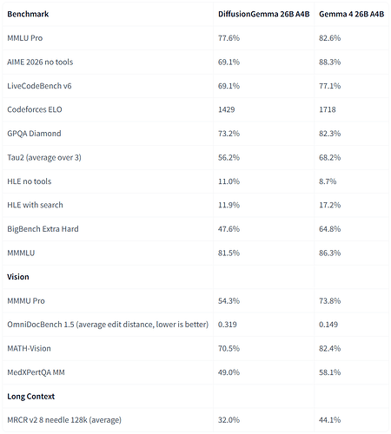The width and height of the screenshot is (391, 434).
Task: Click the MMLU Pro row label
Action: (x=25, y=38)
